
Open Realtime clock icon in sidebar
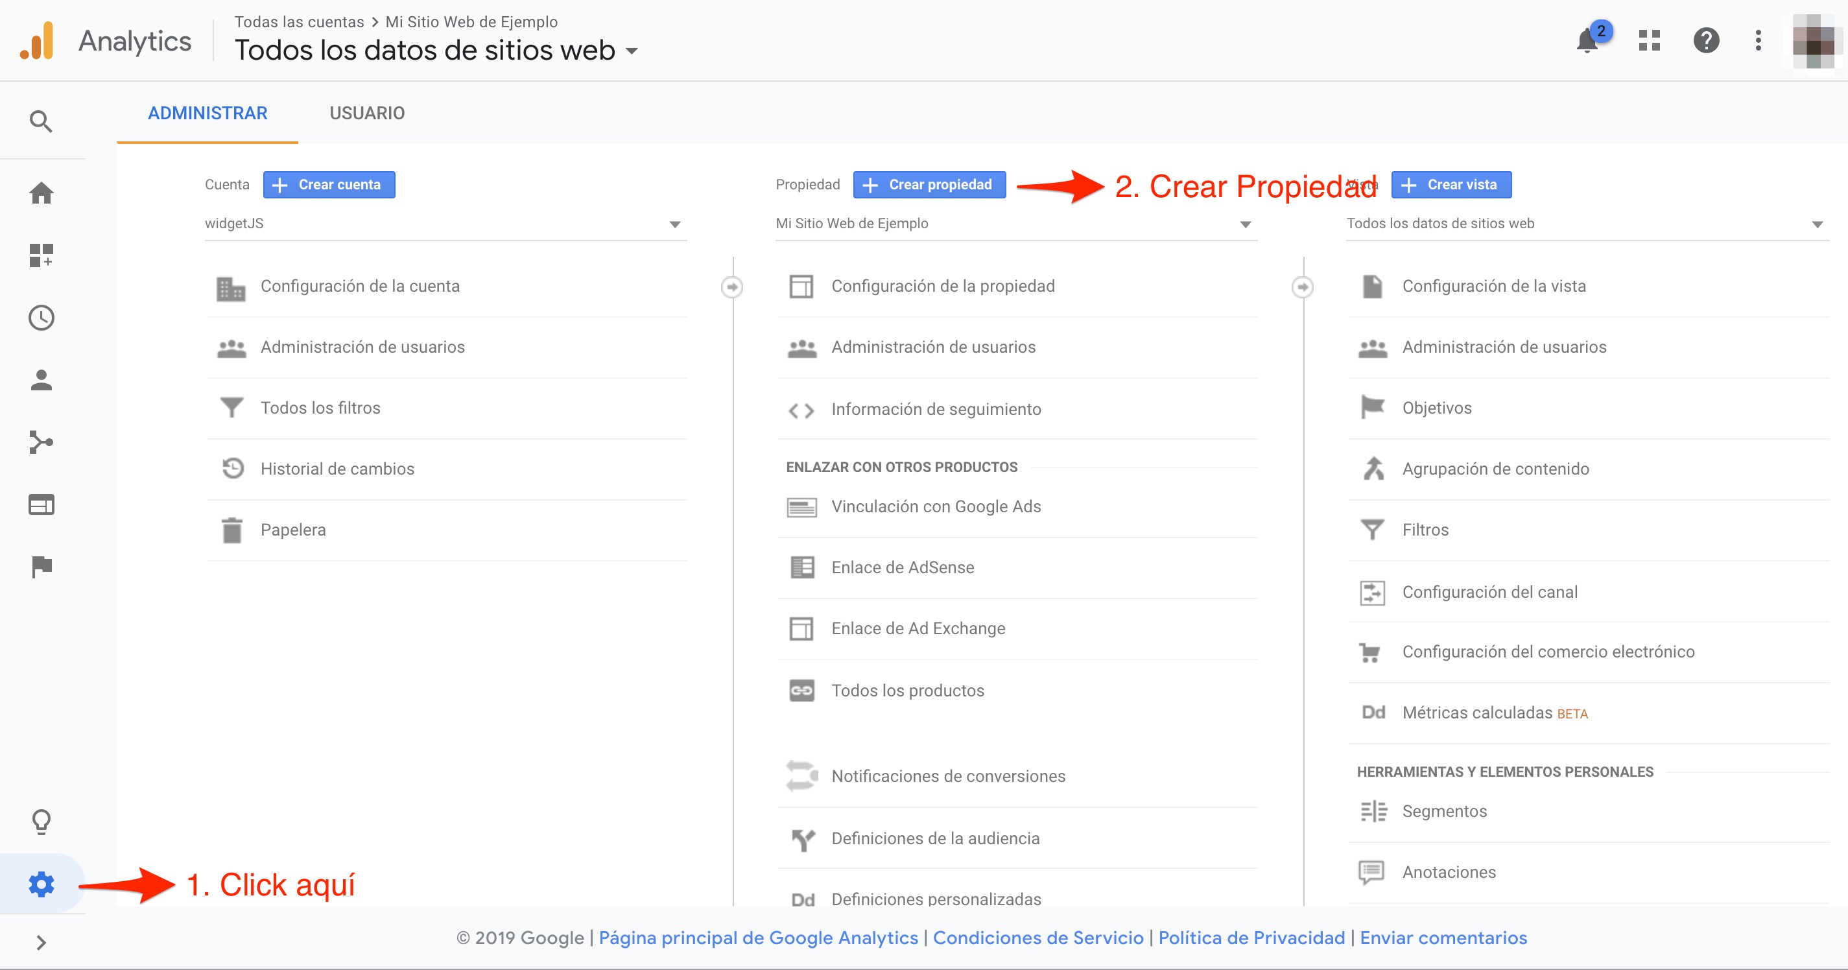tap(41, 317)
